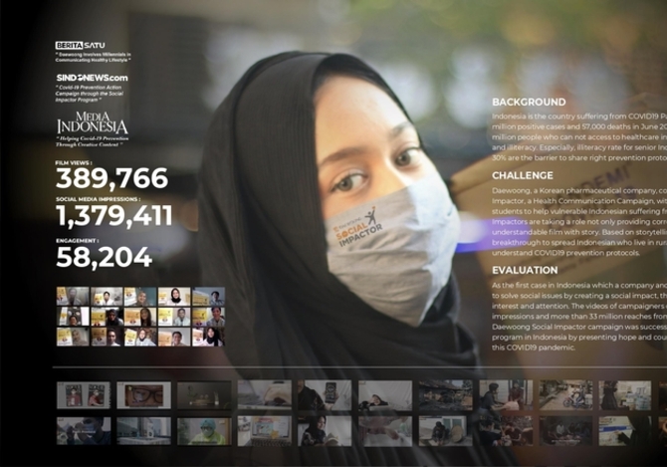Click the "SOCIAL MEDIA IMPRESSIONS :" label
667x467 pixels.
point(98,199)
